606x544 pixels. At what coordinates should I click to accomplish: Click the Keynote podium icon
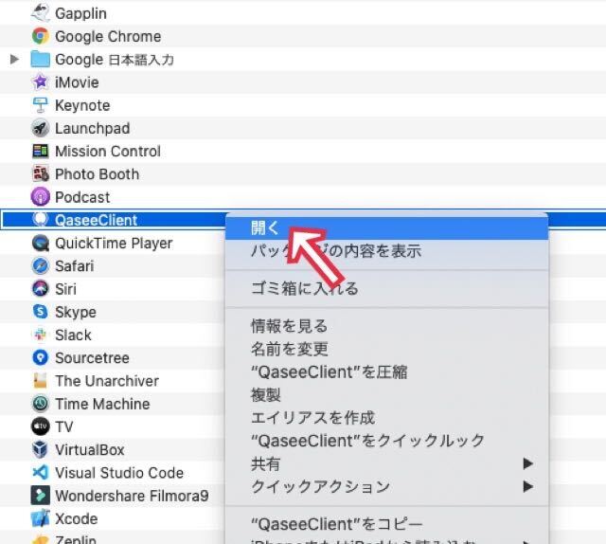click(40, 105)
